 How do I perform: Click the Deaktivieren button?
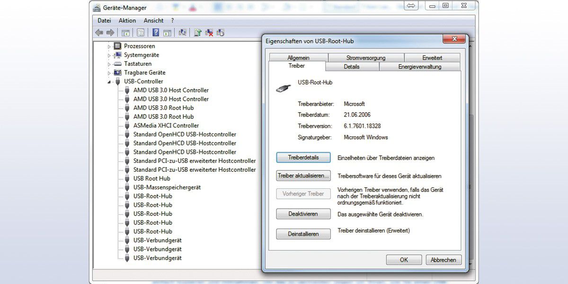(303, 214)
